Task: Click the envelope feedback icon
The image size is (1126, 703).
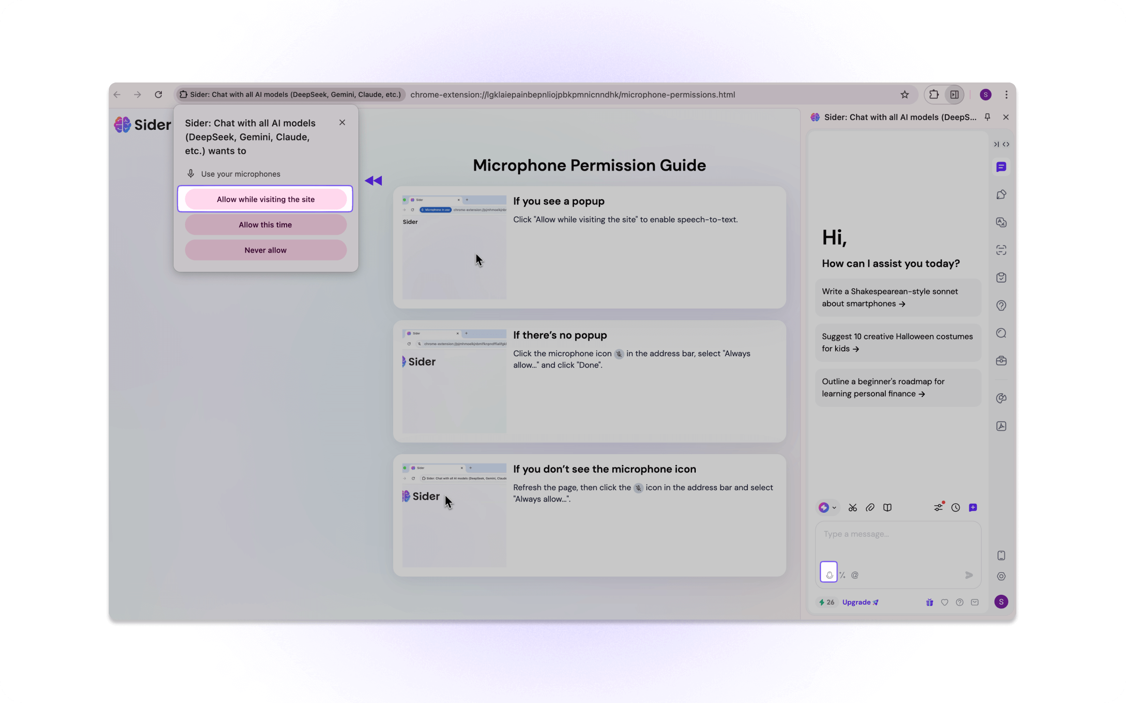Action: [975, 602]
